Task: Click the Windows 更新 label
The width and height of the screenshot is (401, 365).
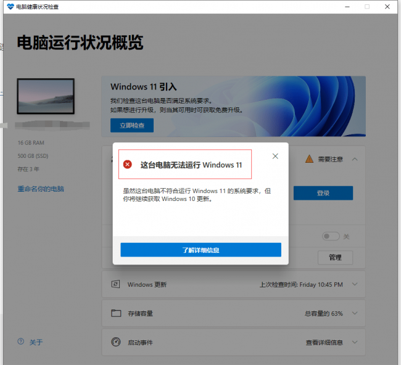Action: click(x=147, y=284)
